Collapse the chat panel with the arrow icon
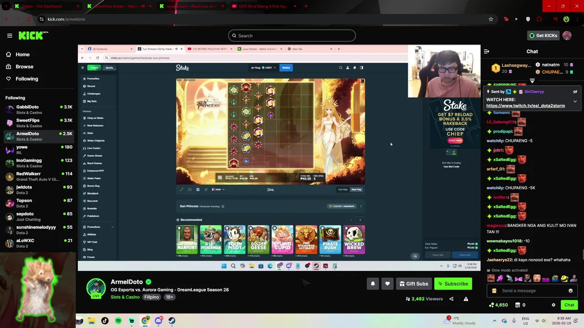The height and width of the screenshot is (328, 584). coord(486,51)
